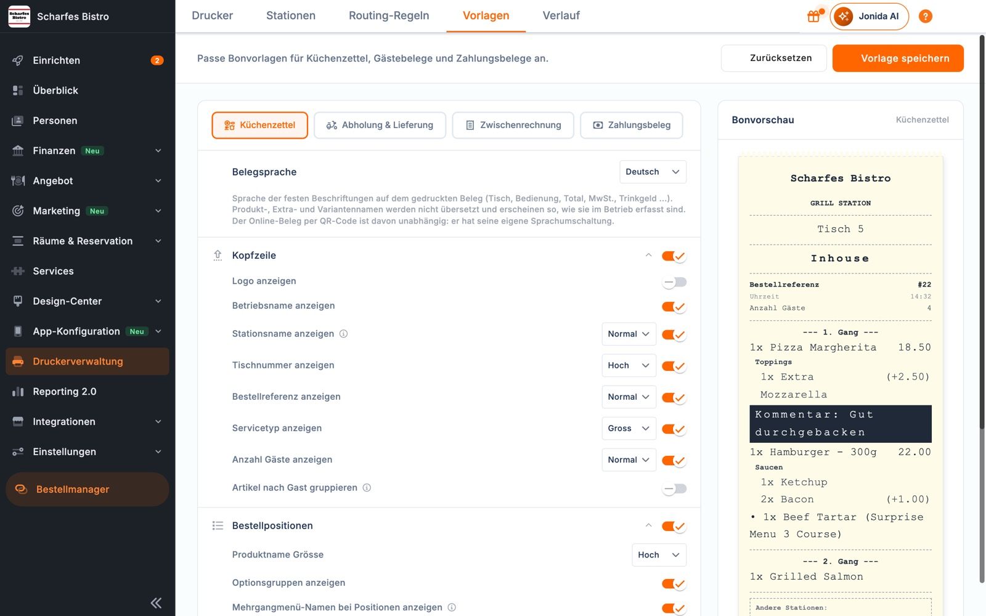Viewport: 986px width, 616px height.
Task: Enable the Logo anzeigen toggle
Action: coord(674,282)
